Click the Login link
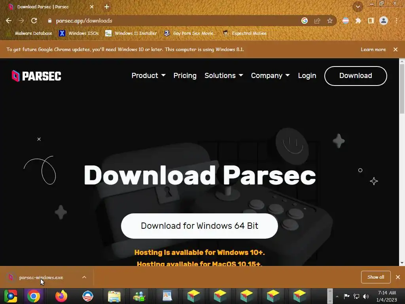Screen dimensions: 405x304 click(x=307, y=76)
